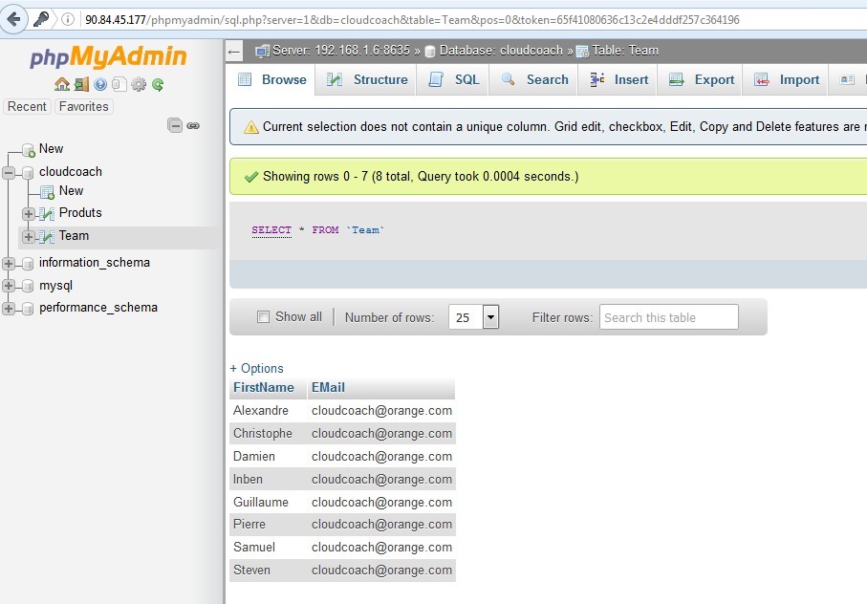
Task: Click the phpMyAdmin logo
Action: click(x=108, y=56)
